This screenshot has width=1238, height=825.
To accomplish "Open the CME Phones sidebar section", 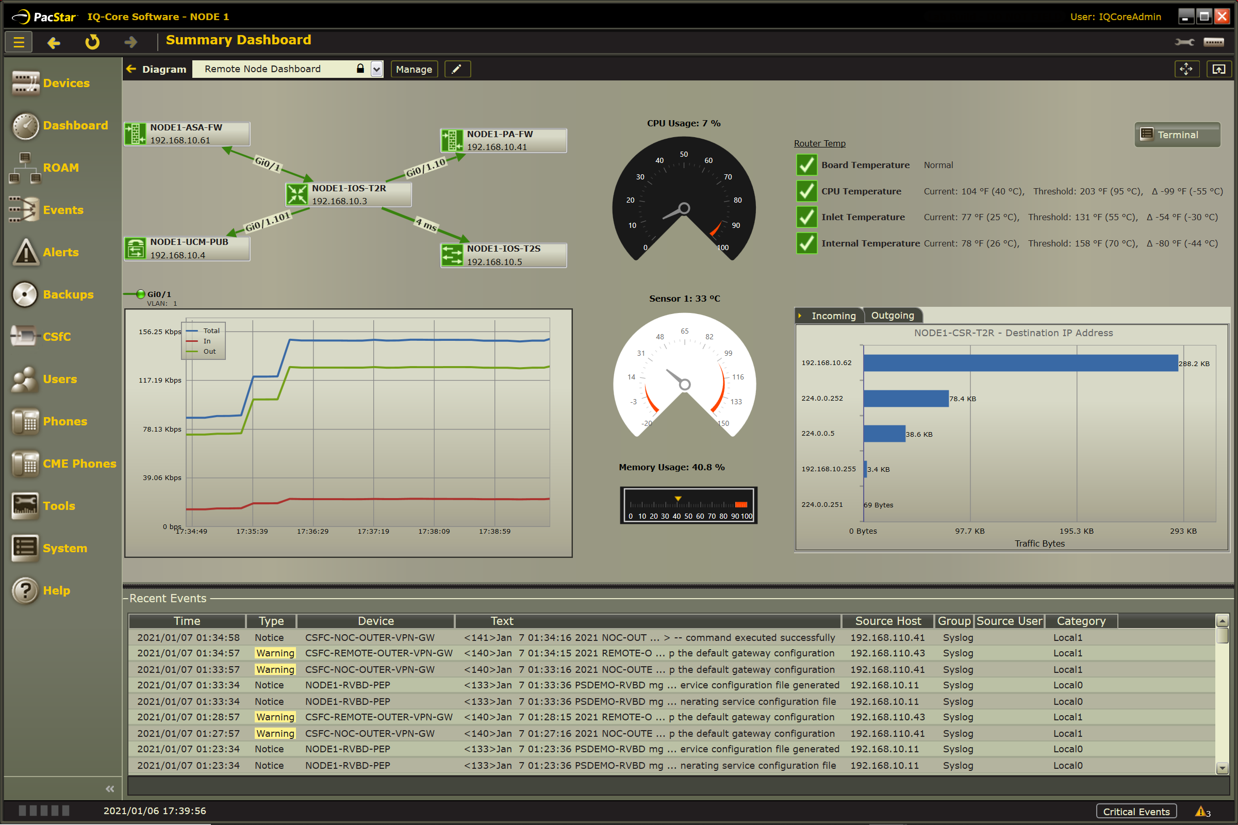I will click(x=63, y=464).
